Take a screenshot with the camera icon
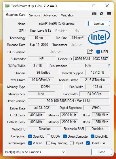The width and height of the screenshot is (116, 159). (94, 14)
